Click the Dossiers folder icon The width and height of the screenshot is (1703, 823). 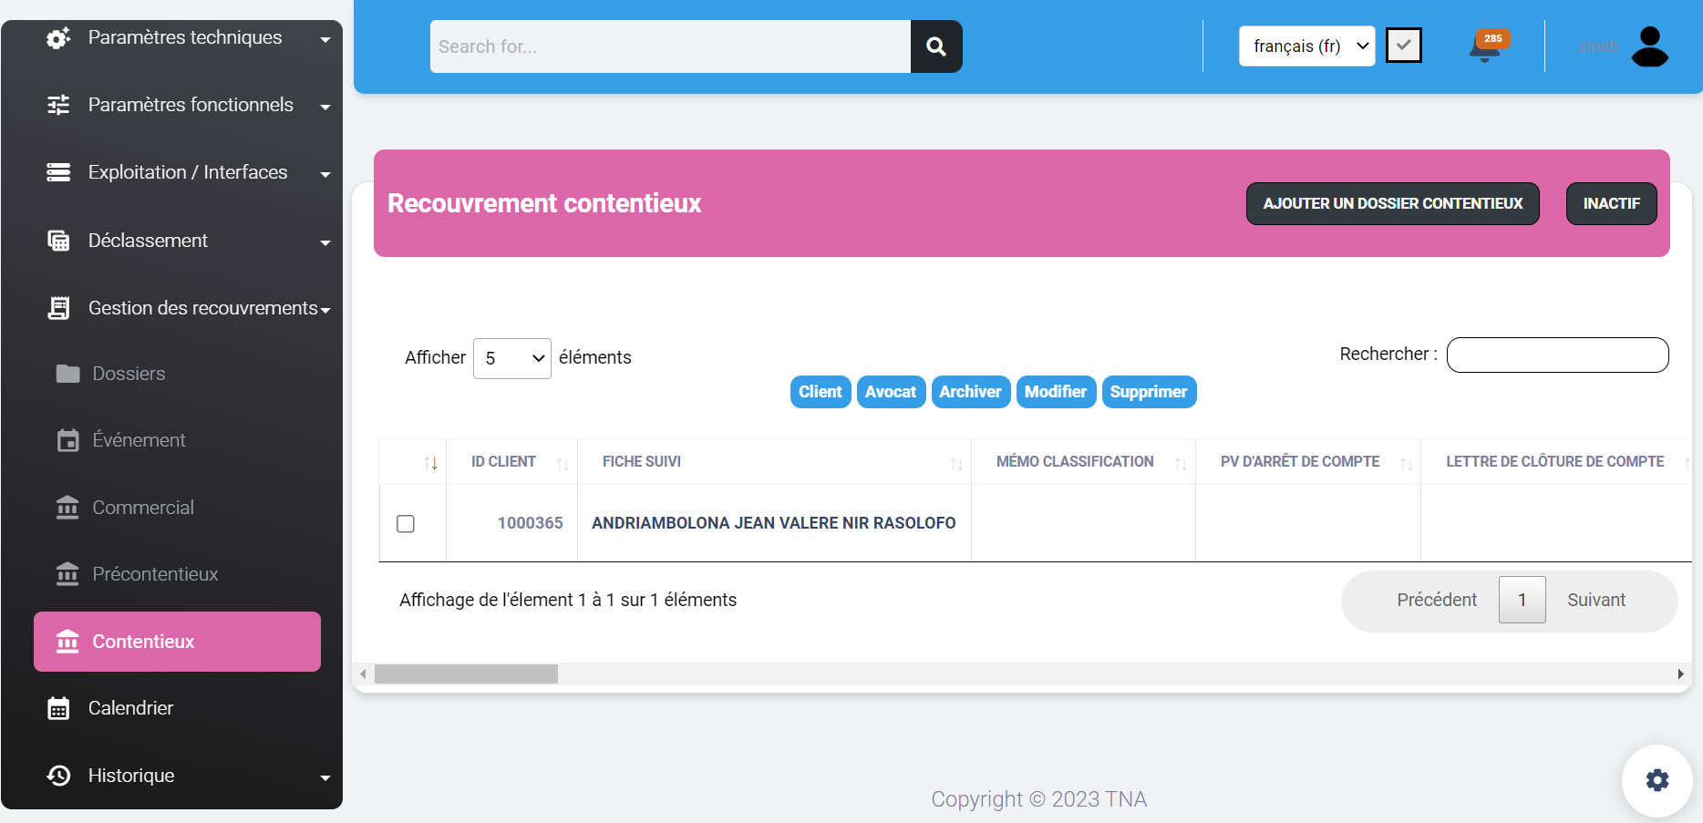[67, 374]
